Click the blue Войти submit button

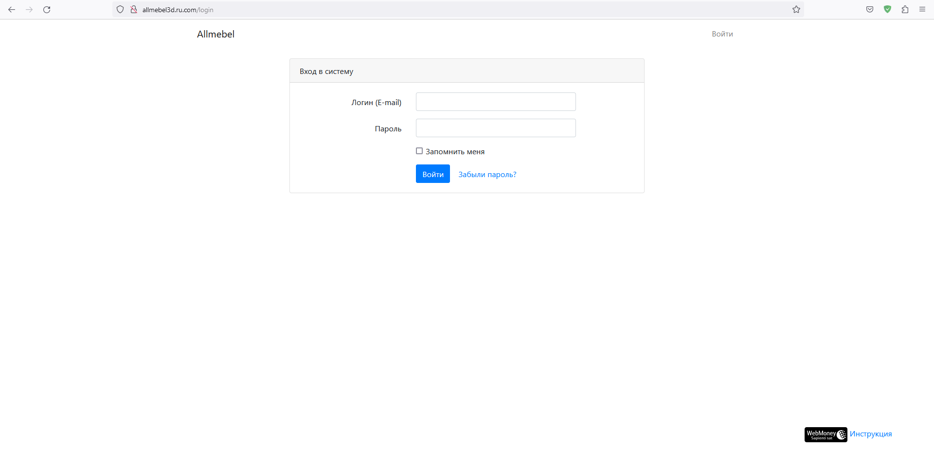pyautogui.click(x=433, y=174)
